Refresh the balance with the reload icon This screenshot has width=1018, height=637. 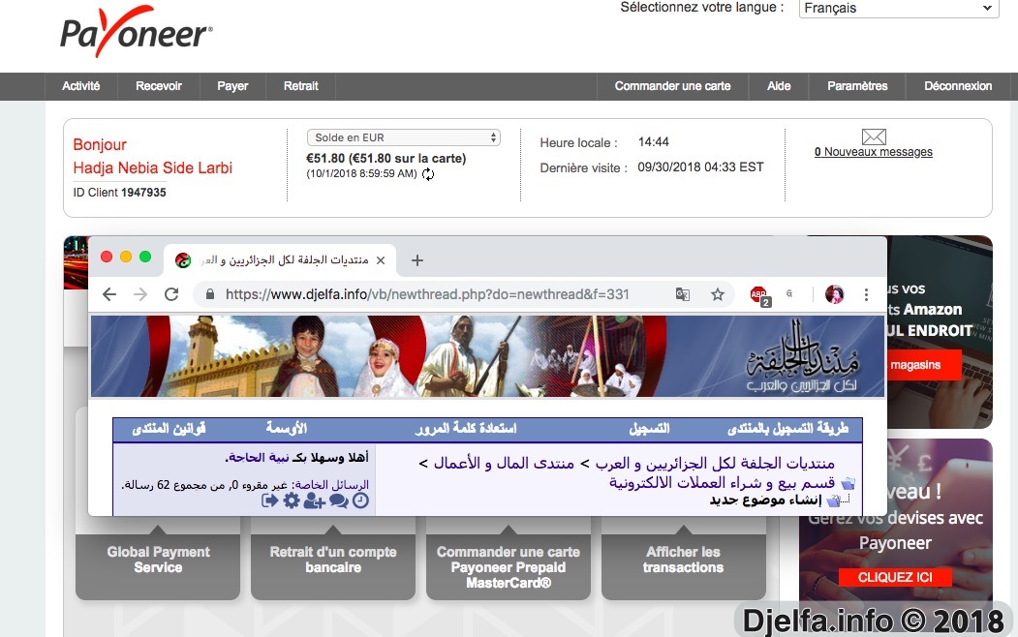(428, 174)
